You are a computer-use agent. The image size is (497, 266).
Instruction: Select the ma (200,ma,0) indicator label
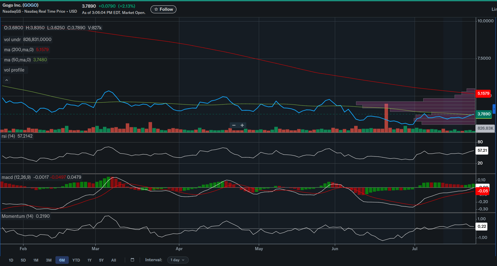(19, 50)
